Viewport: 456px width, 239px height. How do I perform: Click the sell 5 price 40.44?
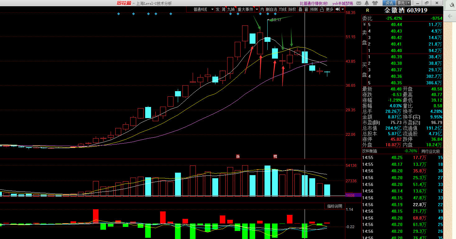pyautogui.click(x=396, y=24)
